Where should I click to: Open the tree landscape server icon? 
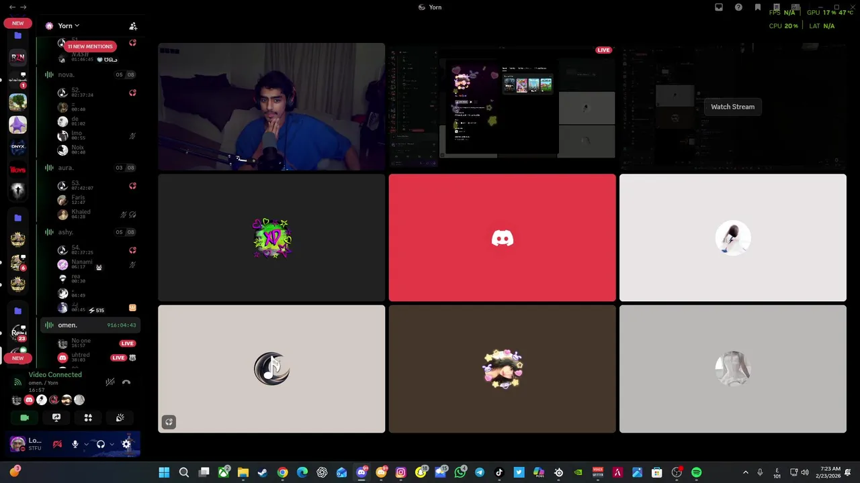pyautogui.click(x=18, y=102)
